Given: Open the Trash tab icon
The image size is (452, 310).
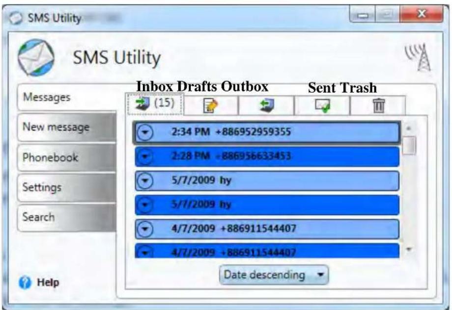Looking at the screenshot, I should click(378, 105).
